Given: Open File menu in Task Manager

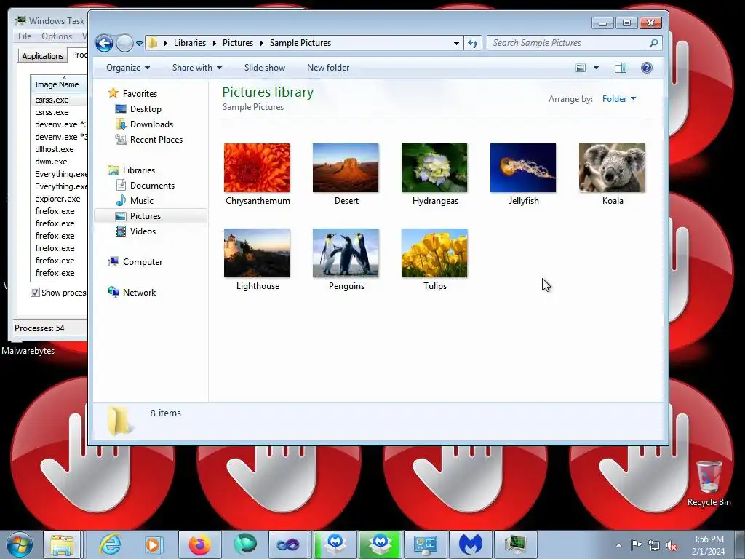Looking at the screenshot, I should pos(25,36).
